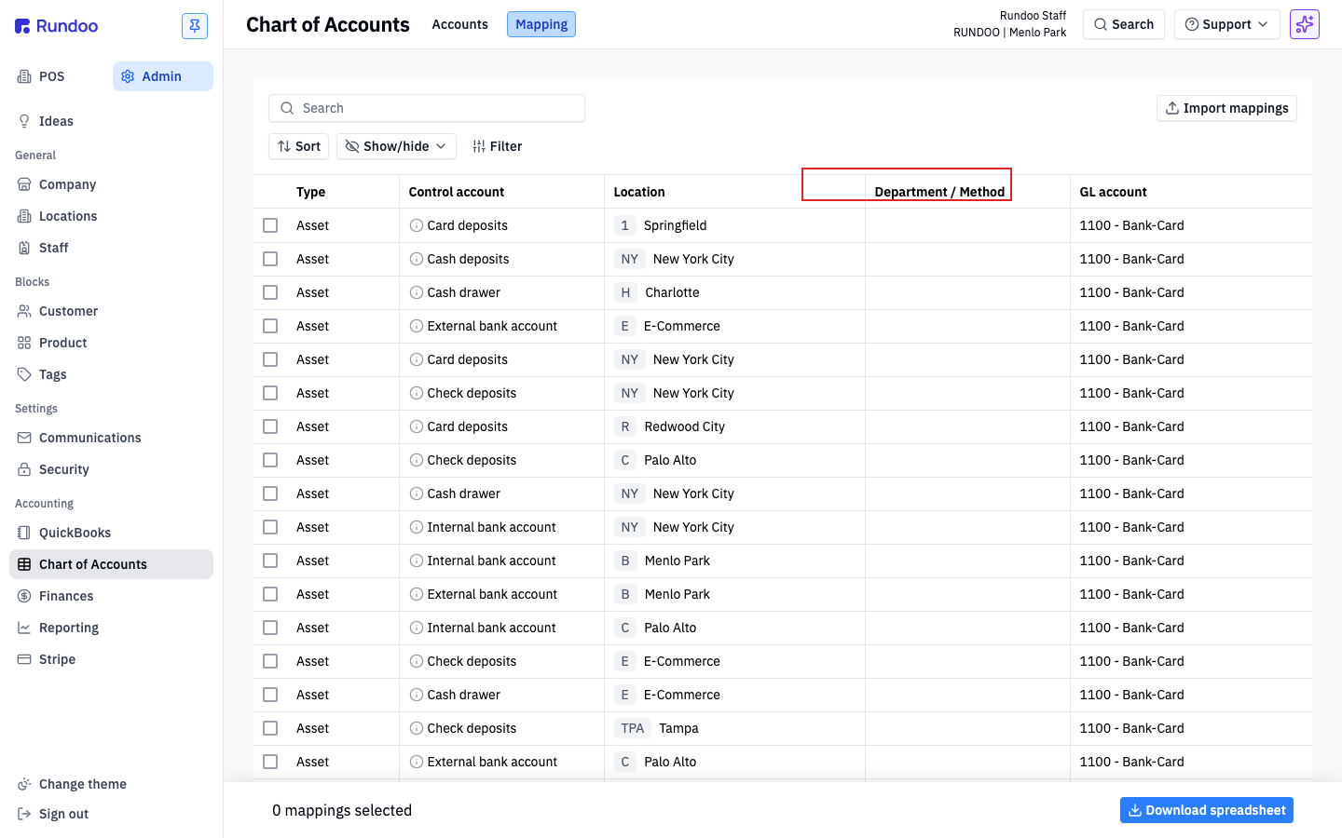Check the Cash drawer Charlotte row
This screenshot has height=838, width=1342.
[x=270, y=292]
